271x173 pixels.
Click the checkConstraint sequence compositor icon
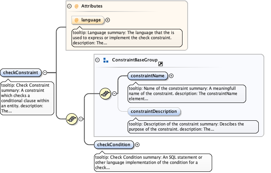click(72, 118)
